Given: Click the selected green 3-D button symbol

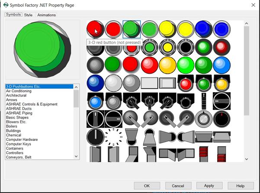Looking at the screenshot, I should tap(132, 29).
